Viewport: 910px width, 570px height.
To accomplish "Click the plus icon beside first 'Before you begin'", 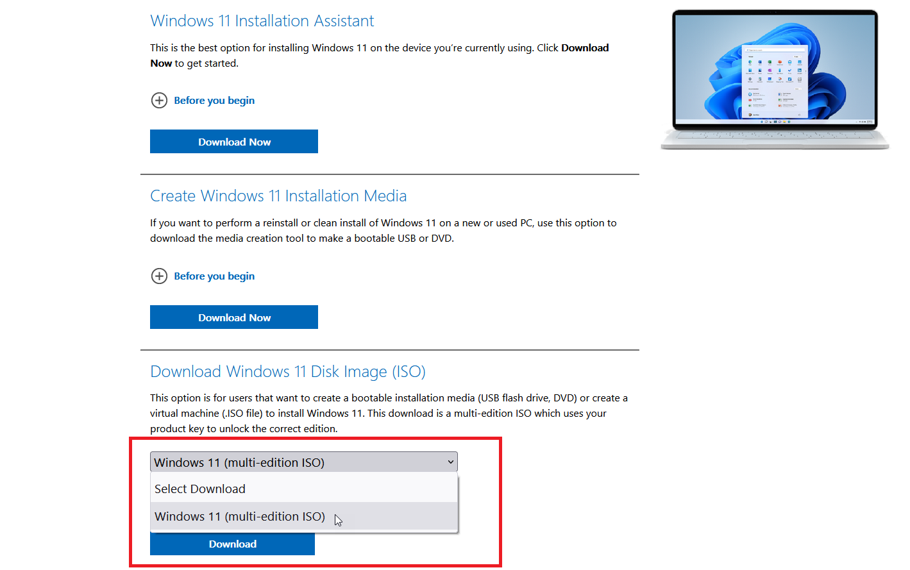I will pyautogui.click(x=159, y=100).
